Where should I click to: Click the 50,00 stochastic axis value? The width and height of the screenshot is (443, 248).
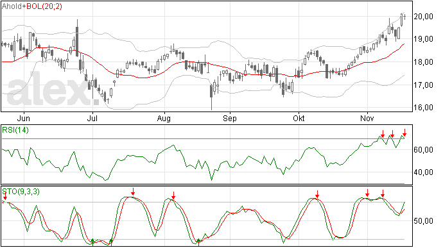click(x=423, y=221)
